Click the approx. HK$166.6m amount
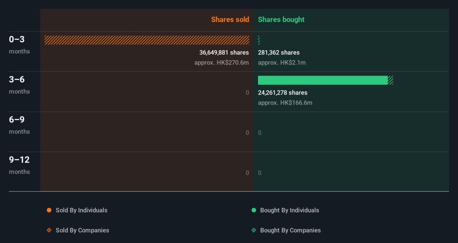 [x=285, y=103]
